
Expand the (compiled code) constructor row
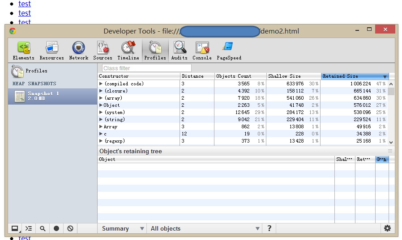pos(101,84)
